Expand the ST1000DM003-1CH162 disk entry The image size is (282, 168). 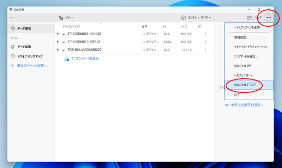pos(58,34)
